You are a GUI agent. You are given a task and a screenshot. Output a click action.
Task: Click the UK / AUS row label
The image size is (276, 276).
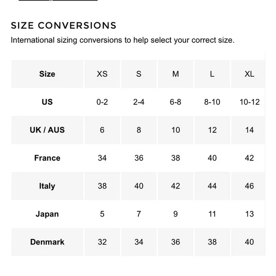click(x=47, y=130)
